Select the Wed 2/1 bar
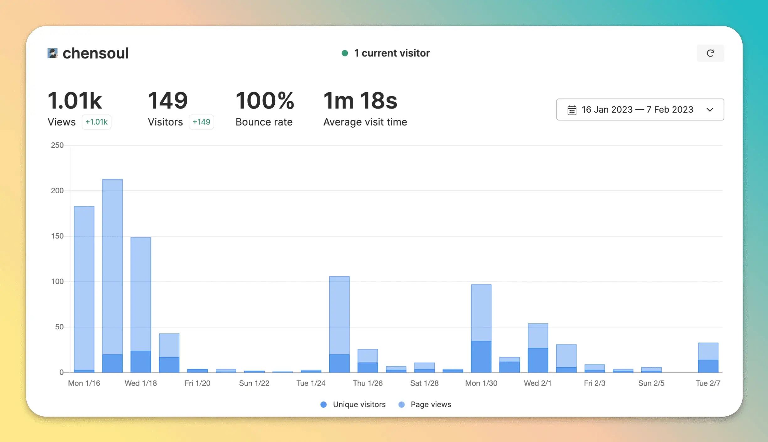Viewport: 768px width, 442px height. 538,348
